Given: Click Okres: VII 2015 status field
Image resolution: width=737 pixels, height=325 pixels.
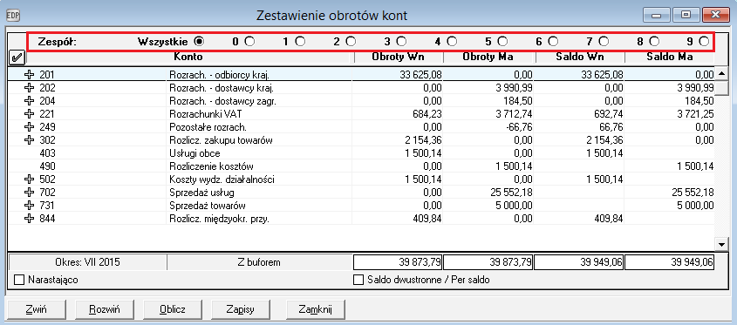Looking at the screenshot, I should tap(87, 262).
